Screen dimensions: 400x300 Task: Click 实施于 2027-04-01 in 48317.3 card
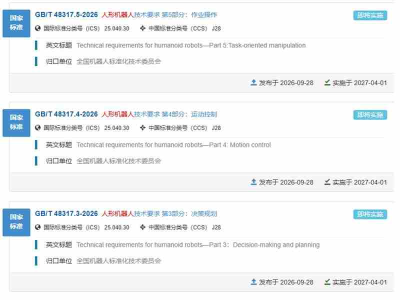pyautogui.click(x=359, y=282)
